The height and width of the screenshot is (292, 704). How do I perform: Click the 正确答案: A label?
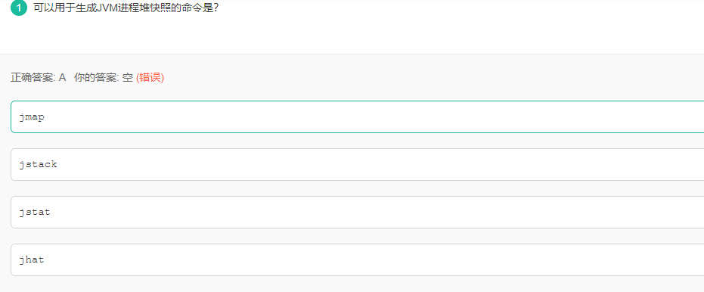coord(39,78)
